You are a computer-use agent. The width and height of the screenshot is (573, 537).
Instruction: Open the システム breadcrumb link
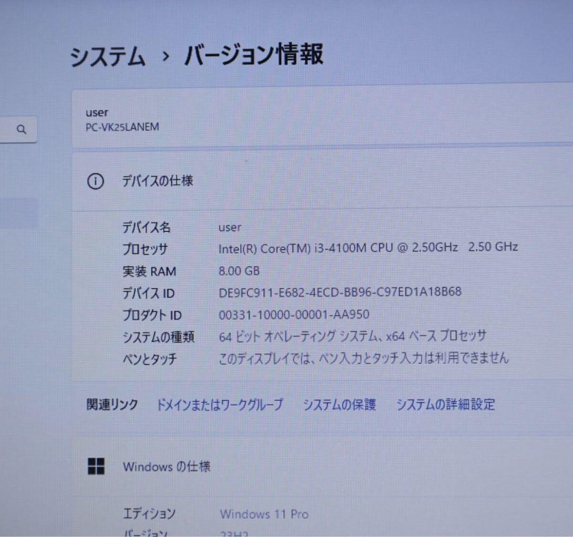pyautogui.click(x=108, y=56)
